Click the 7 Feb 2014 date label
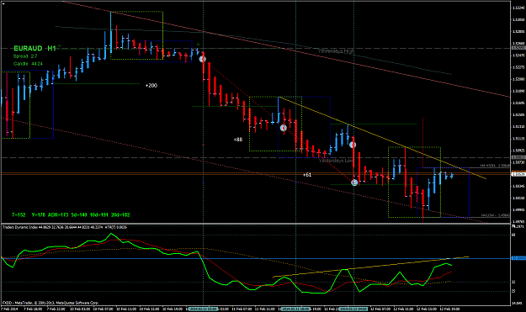Viewport: 526px width, 312px height. pos(9,309)
